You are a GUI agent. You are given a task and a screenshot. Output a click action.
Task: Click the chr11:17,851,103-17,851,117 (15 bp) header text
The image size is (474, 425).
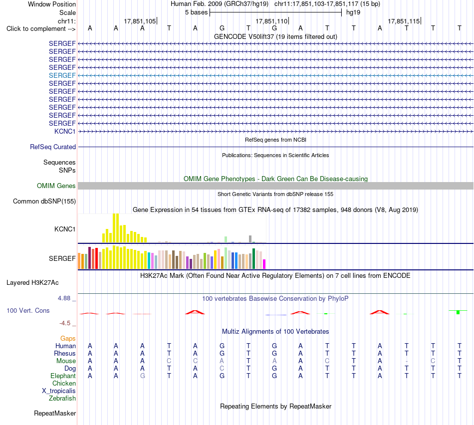point(327,4)
